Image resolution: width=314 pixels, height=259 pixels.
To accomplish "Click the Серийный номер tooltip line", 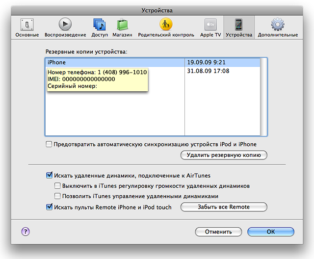I will [72, 86].
